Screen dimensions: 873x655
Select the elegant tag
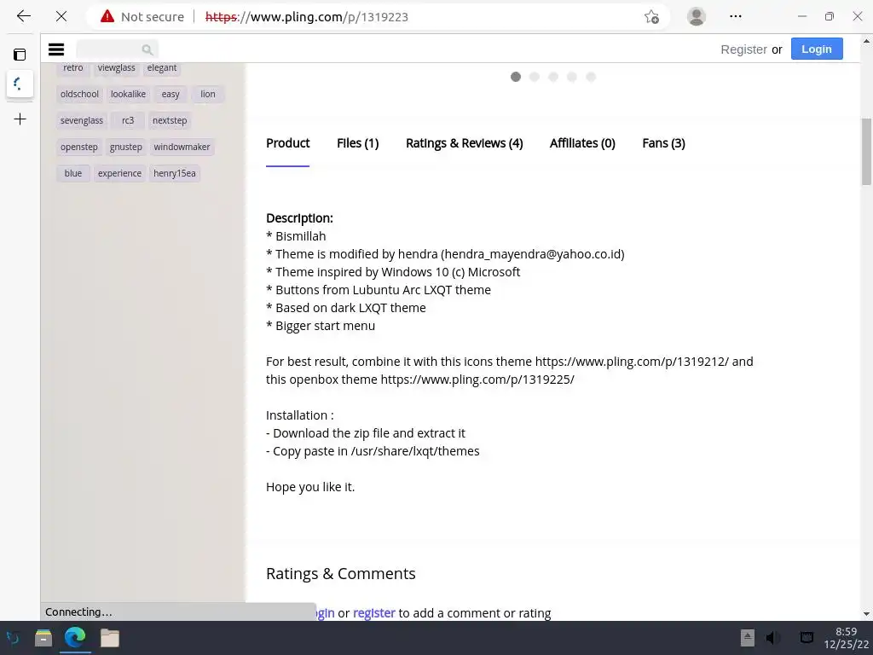point(162,67)
